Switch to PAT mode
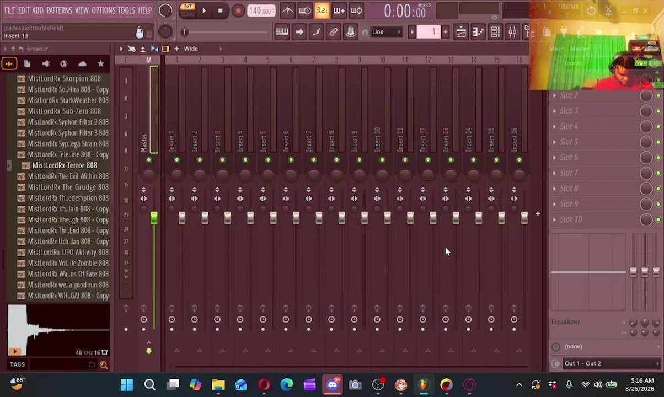The image size is (664, 397). click(x=188, y=7)
